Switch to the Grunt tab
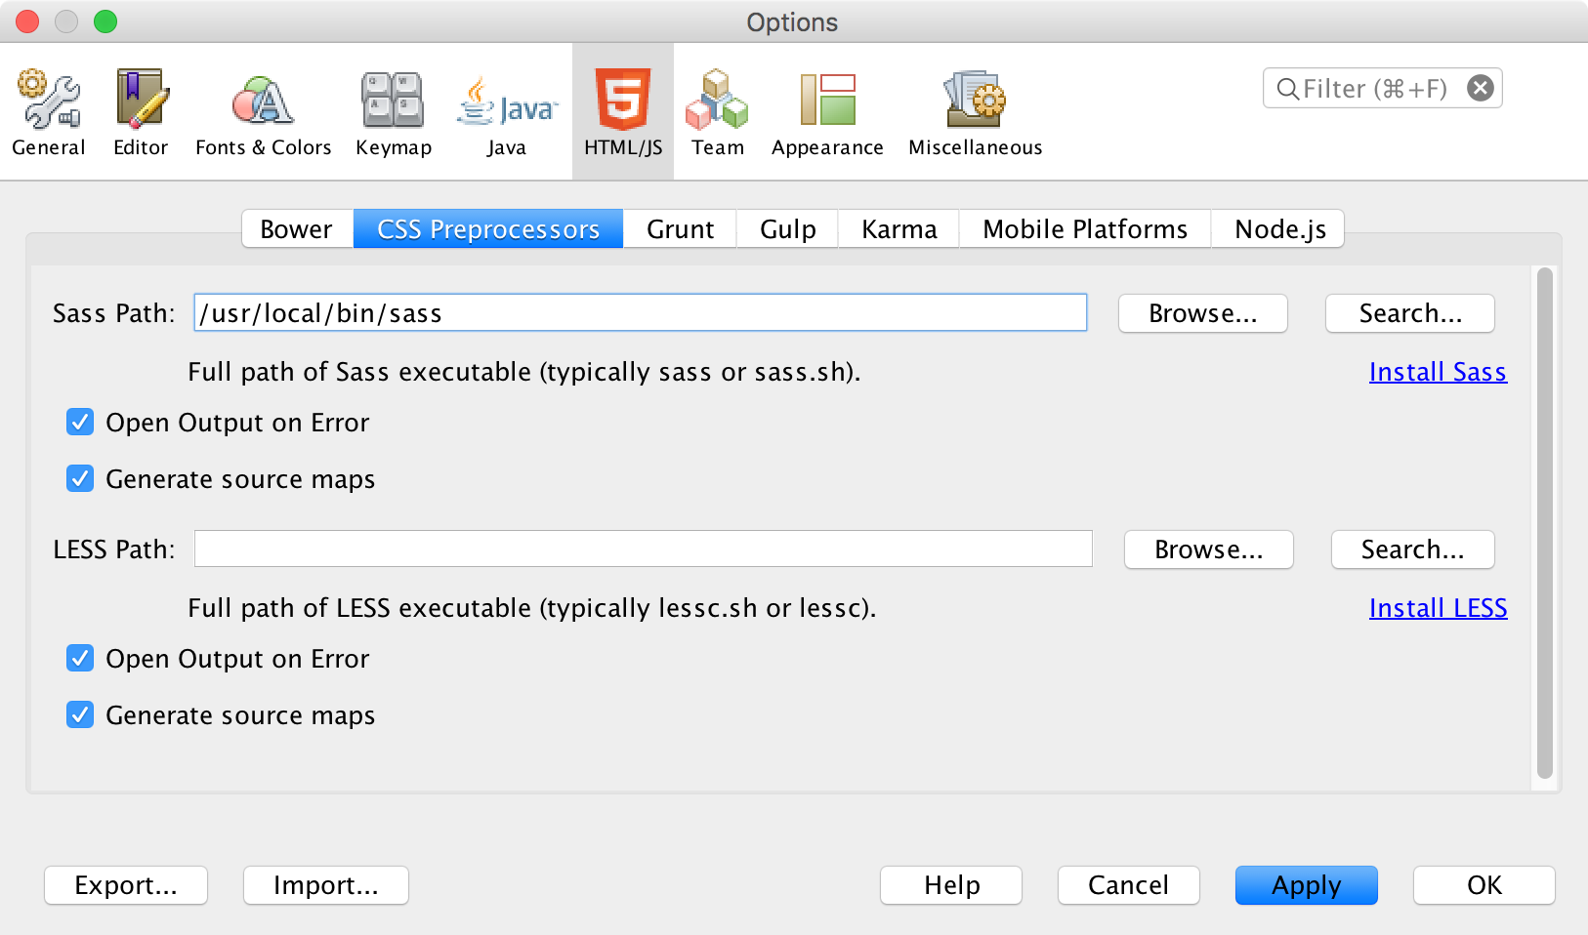 click(x=680, y=228)
